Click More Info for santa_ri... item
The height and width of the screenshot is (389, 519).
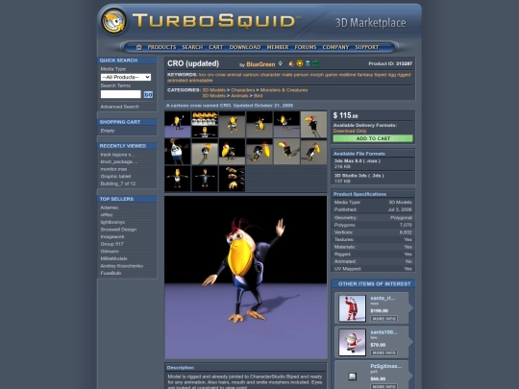pyautogui.click(x=383, y=319)
